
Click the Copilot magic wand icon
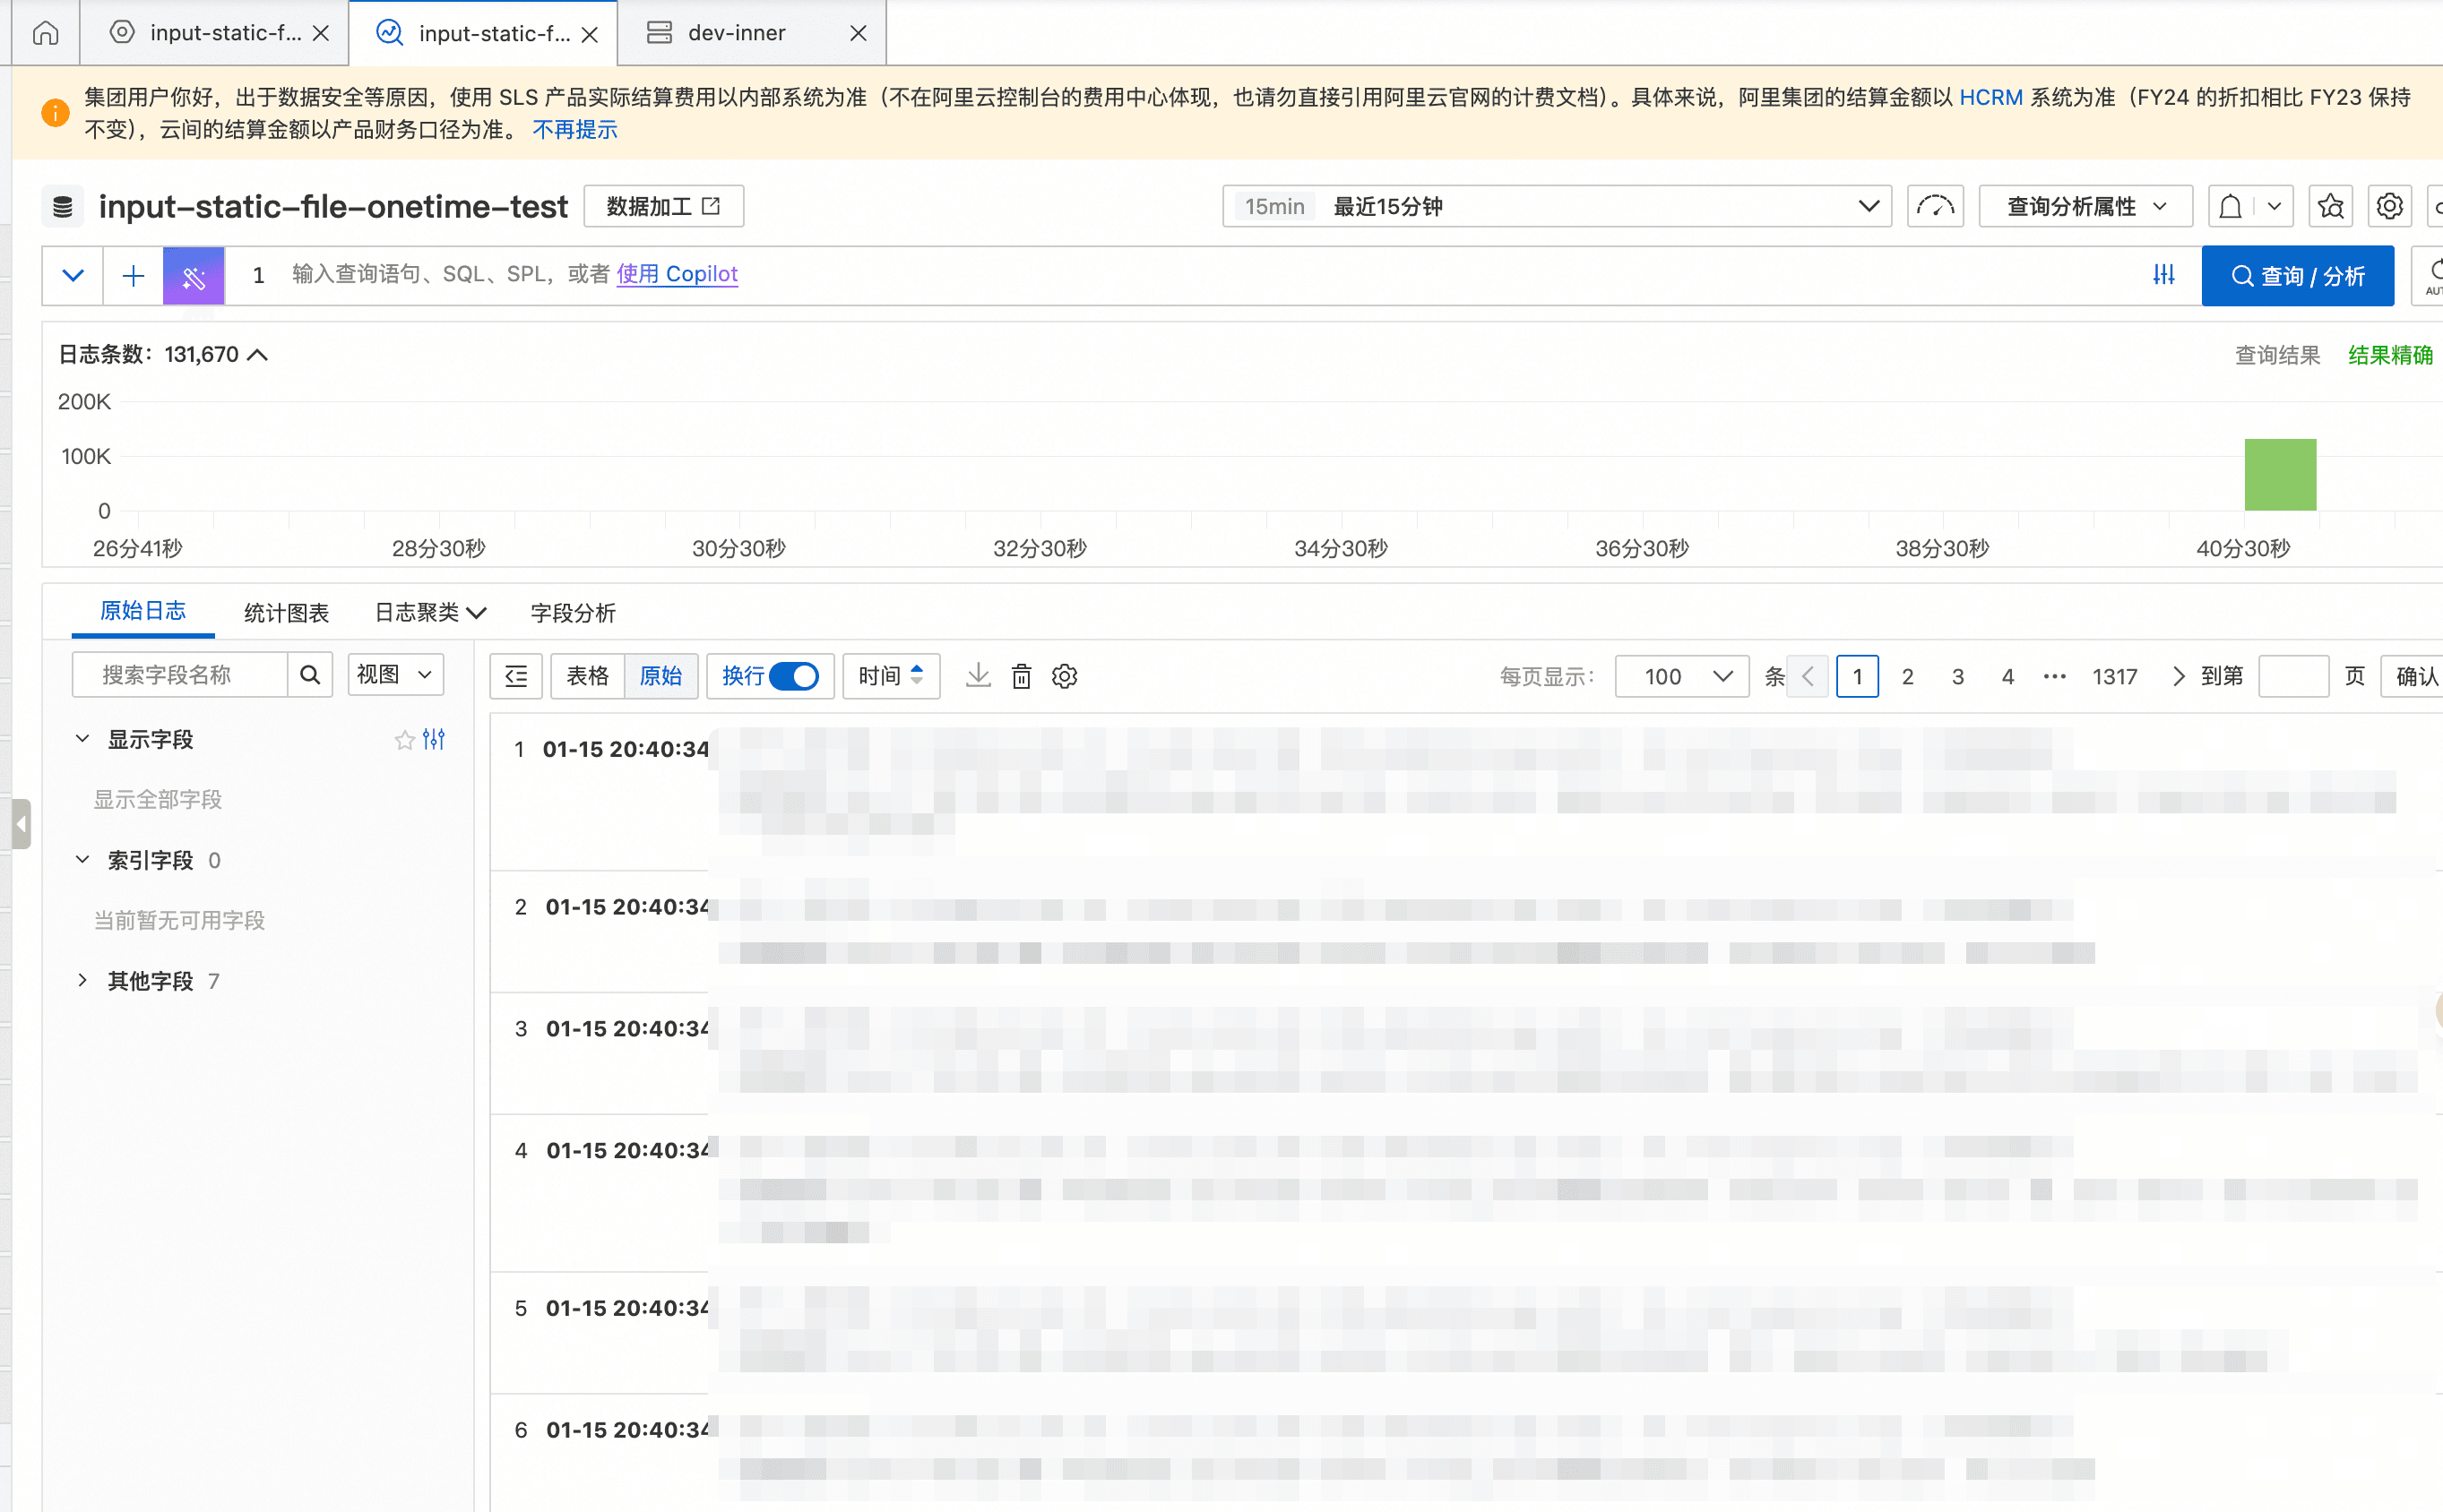pos(193,276)
